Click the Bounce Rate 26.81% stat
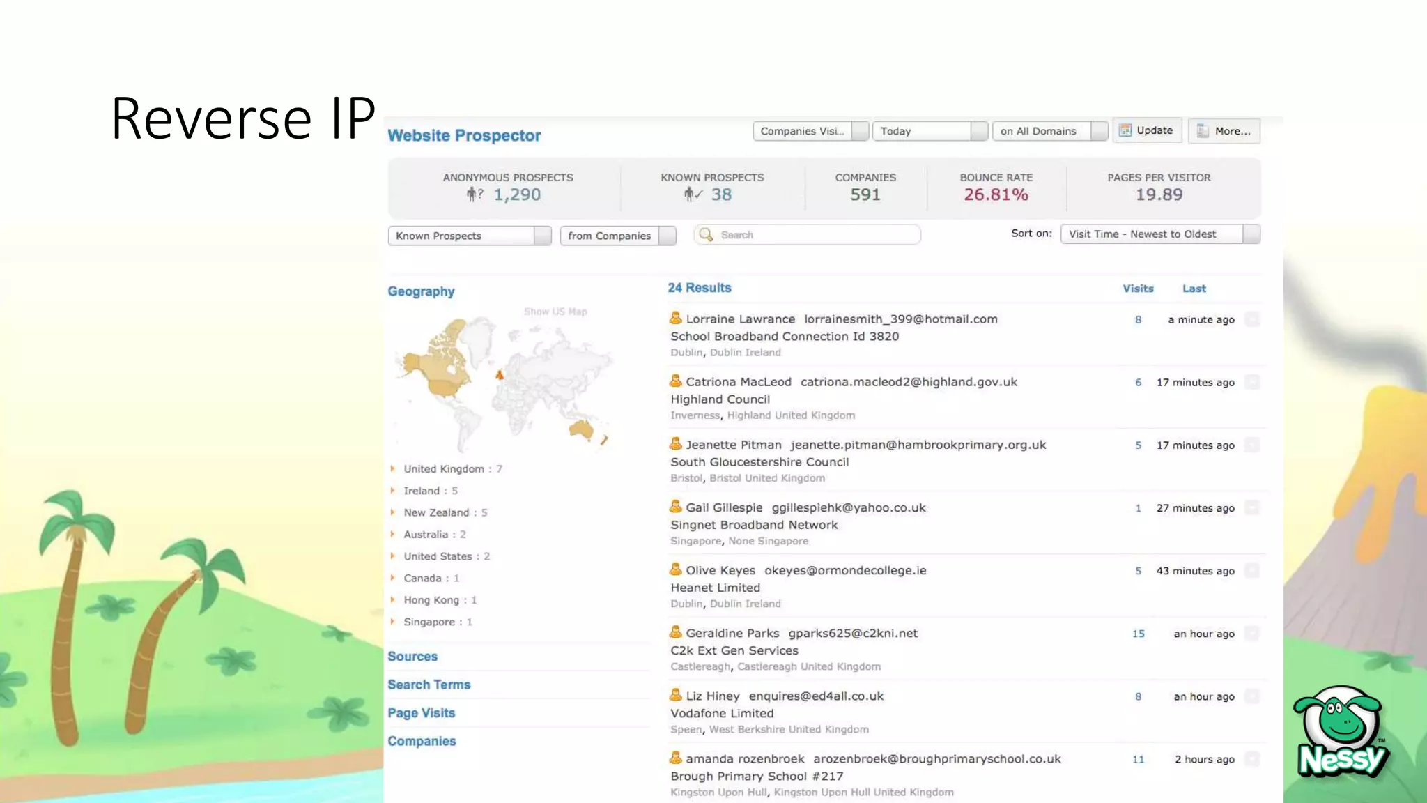The image size is (1427, 803). tap(996, 187)
